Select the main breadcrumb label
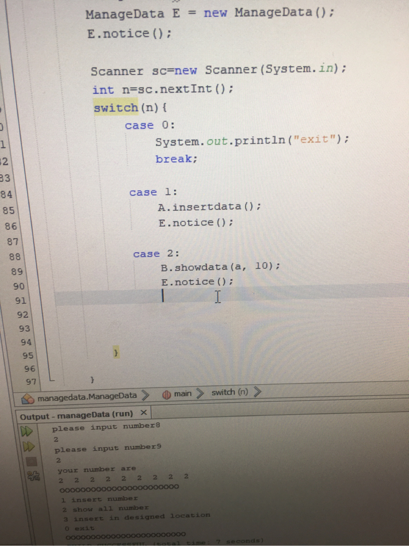Image resolution: width=409 pixels, height=546 pixels. tap(183, 394)
